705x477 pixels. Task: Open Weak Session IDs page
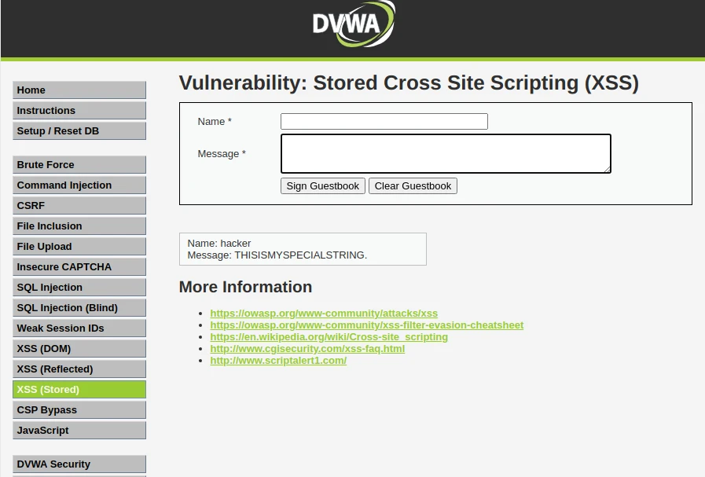click(x=79, y=328)
